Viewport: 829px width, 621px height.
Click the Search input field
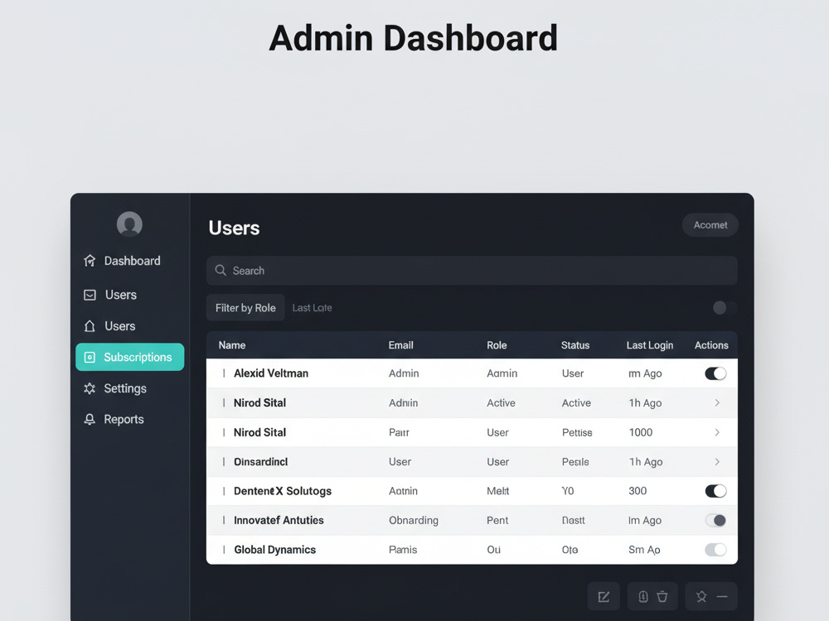coord(472,271)
